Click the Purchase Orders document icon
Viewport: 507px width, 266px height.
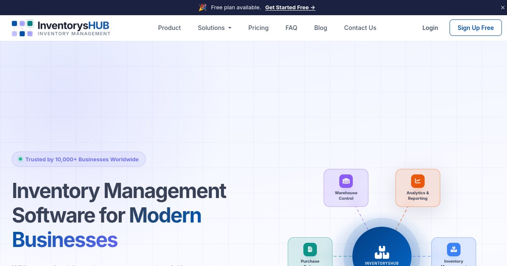click(x=310, y=250)
